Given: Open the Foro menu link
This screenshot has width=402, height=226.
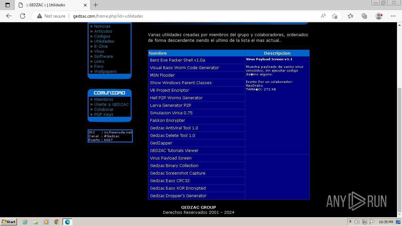Looking at the screenshot, I should point(99,66).
